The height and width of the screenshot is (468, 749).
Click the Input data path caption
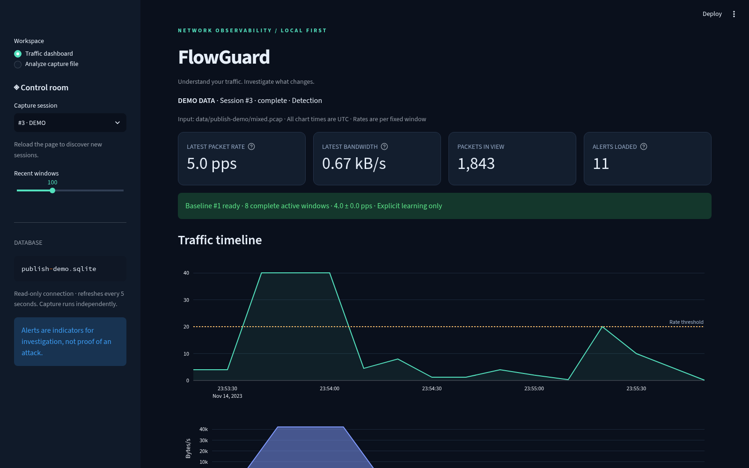coord(302,119)
